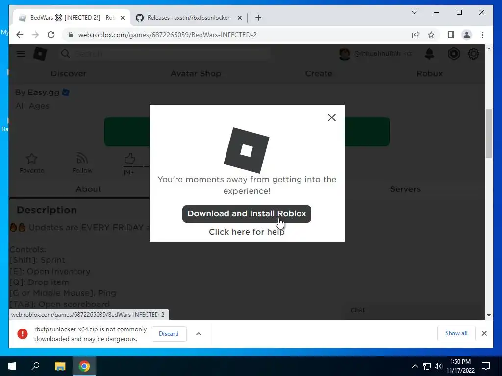The height and width of the screenshot is (376, 502).
Task: Open Chrome side panel
Action: coord(451,35)
